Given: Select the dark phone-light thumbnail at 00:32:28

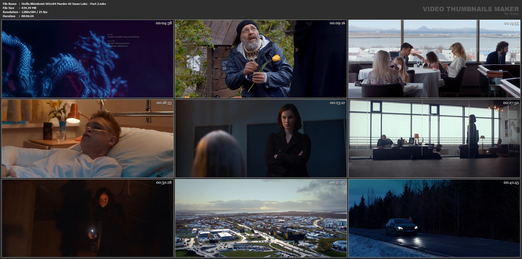Looking at the screenshot, I should [x=88, y=218].
